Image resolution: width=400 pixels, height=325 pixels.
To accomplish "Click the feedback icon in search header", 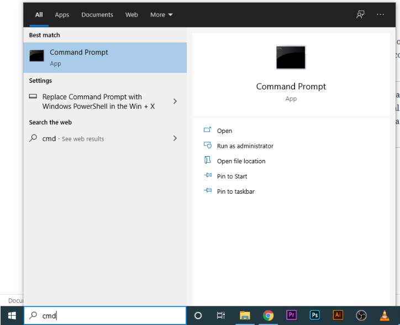I will coord(360,15).
